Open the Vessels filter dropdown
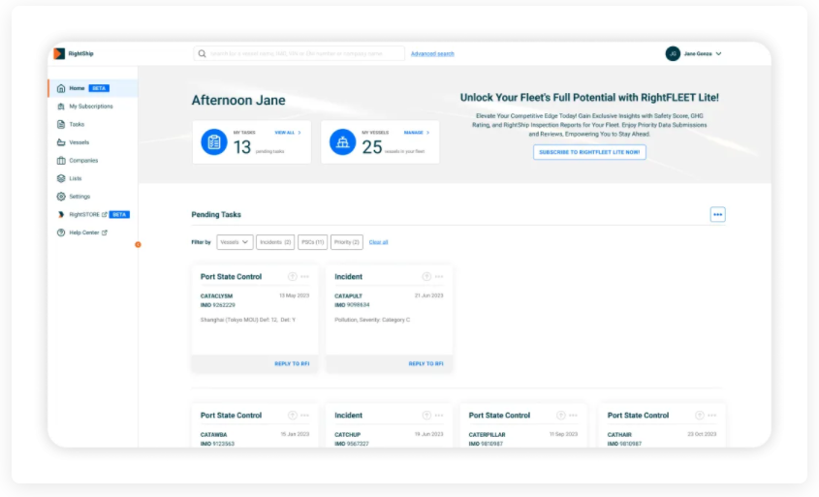 [235, 242]
